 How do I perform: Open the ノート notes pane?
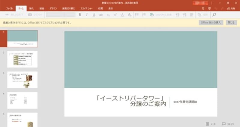pos(211,124)
